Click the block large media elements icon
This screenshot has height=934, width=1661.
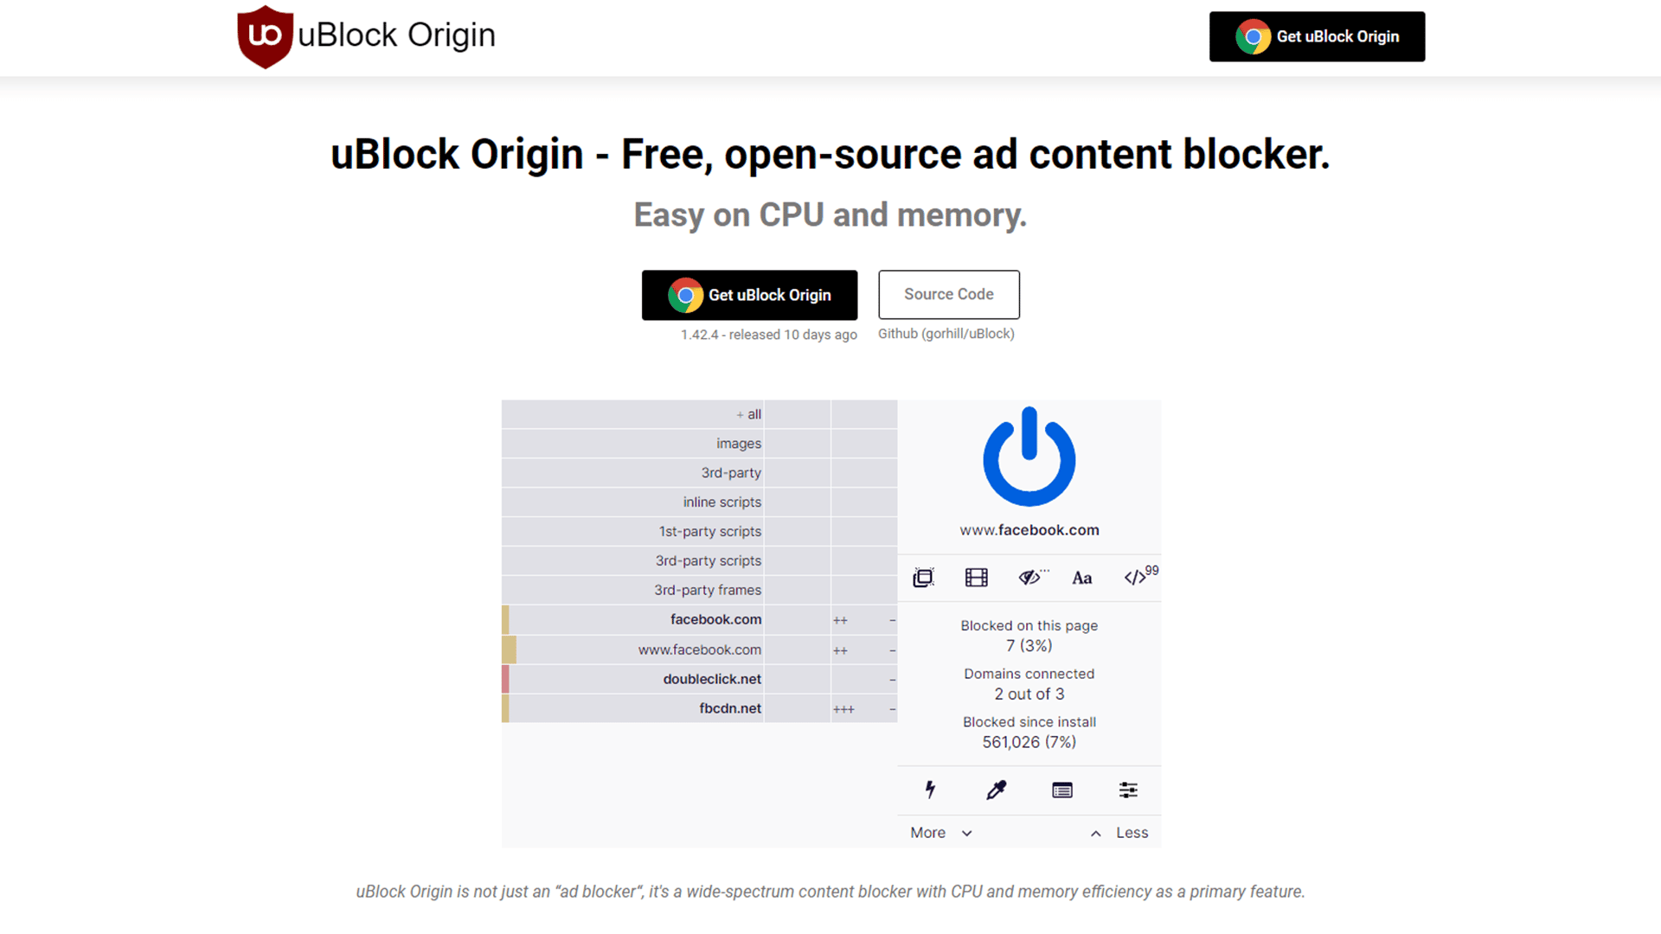(x=976, y=578)
